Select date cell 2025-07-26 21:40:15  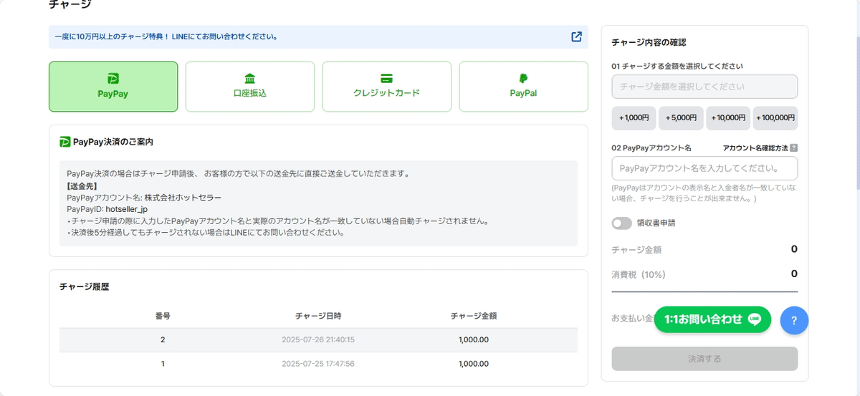(x=318, y=339)
